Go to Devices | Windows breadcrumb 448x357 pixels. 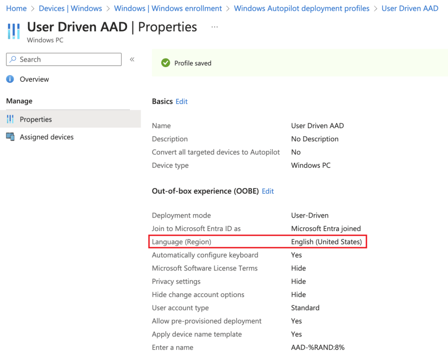(70, 8)
